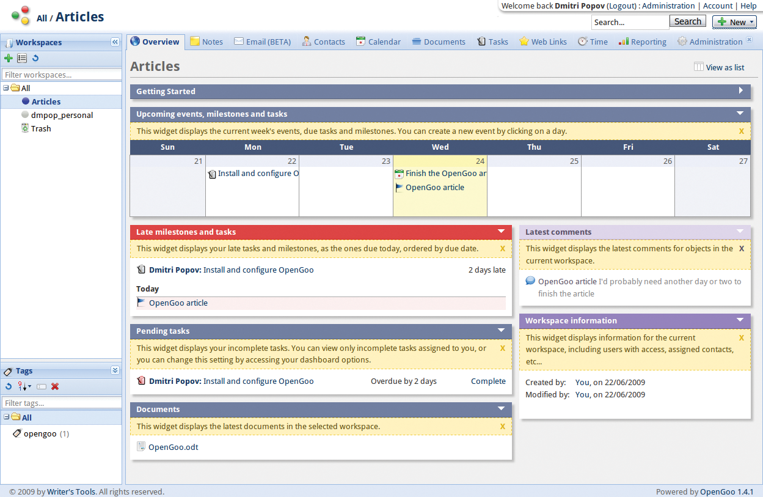Open the Notes tab
Screen dimensions: 763x497
[x=206, y=42]
